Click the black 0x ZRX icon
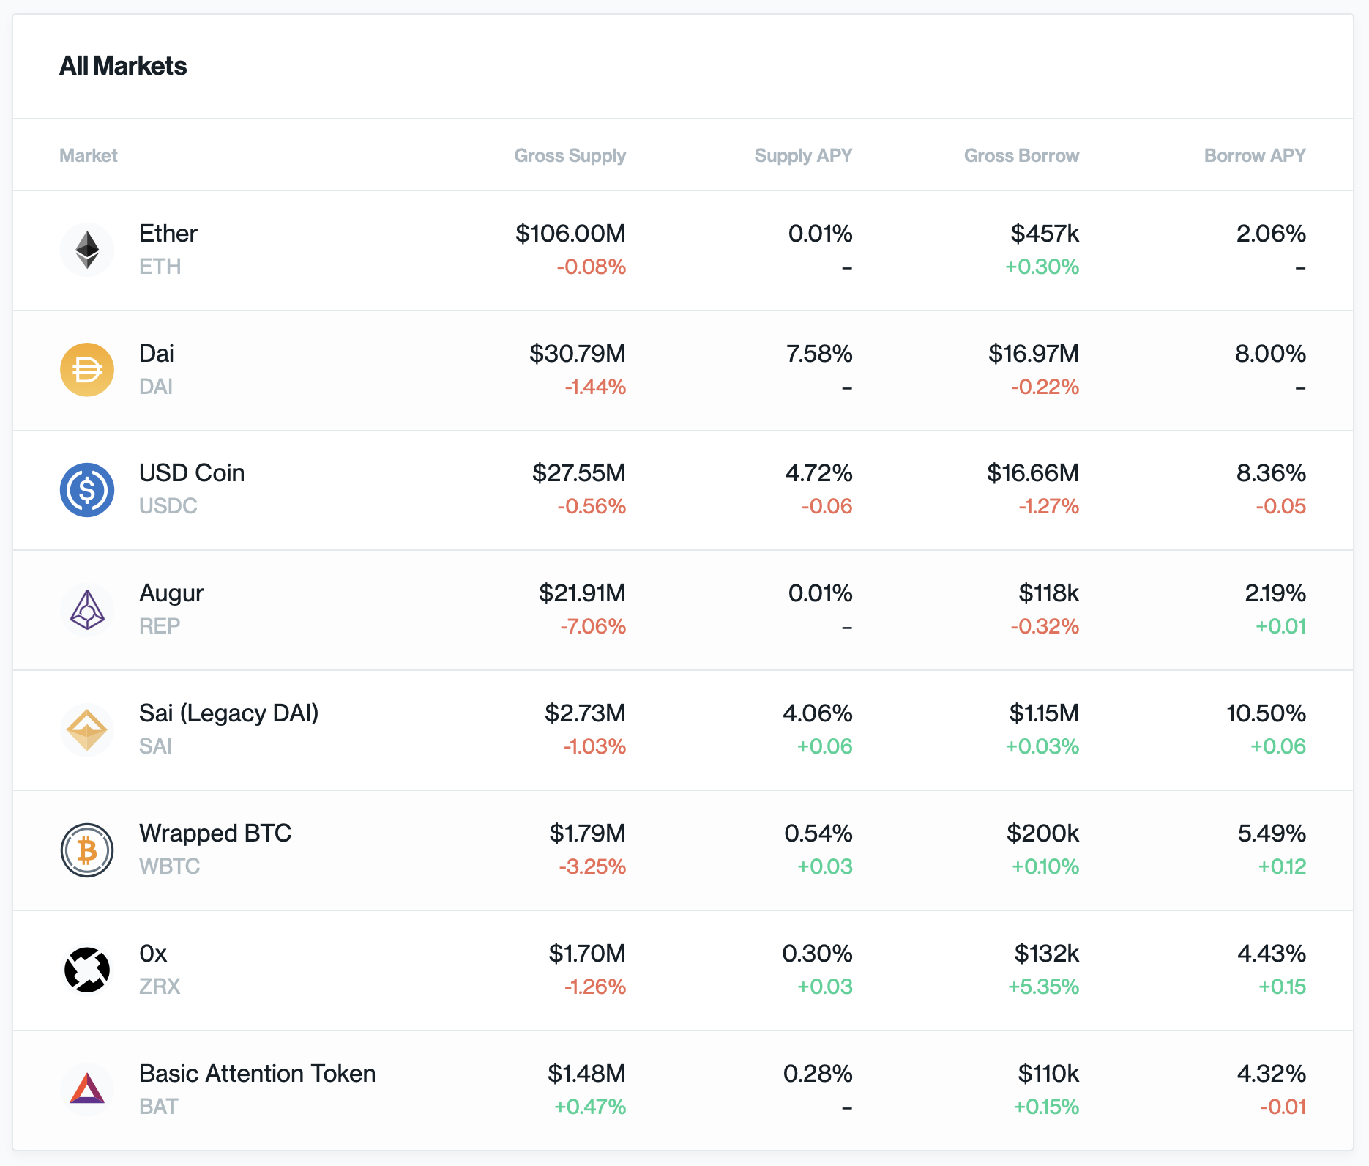Screen dimensions: 1369x1166 pyautogui.click(x=87, y=970)
